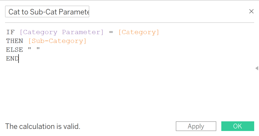Viewport: 259px width, 136px height.
Task: Select the orange [Category] field reference
Action: pyautogui.click(x=139, y=32)
